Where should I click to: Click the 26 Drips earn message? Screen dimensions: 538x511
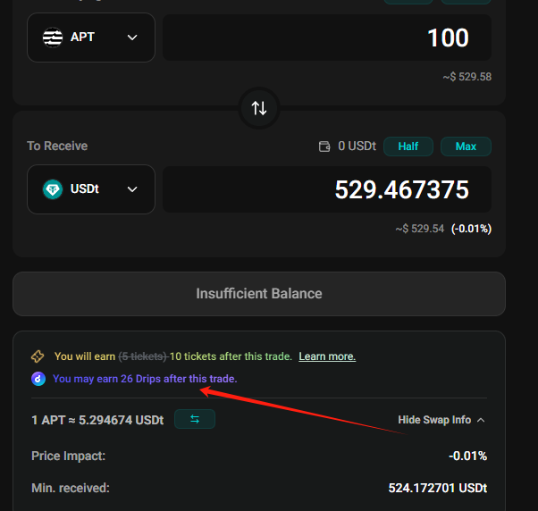point(145,379)
